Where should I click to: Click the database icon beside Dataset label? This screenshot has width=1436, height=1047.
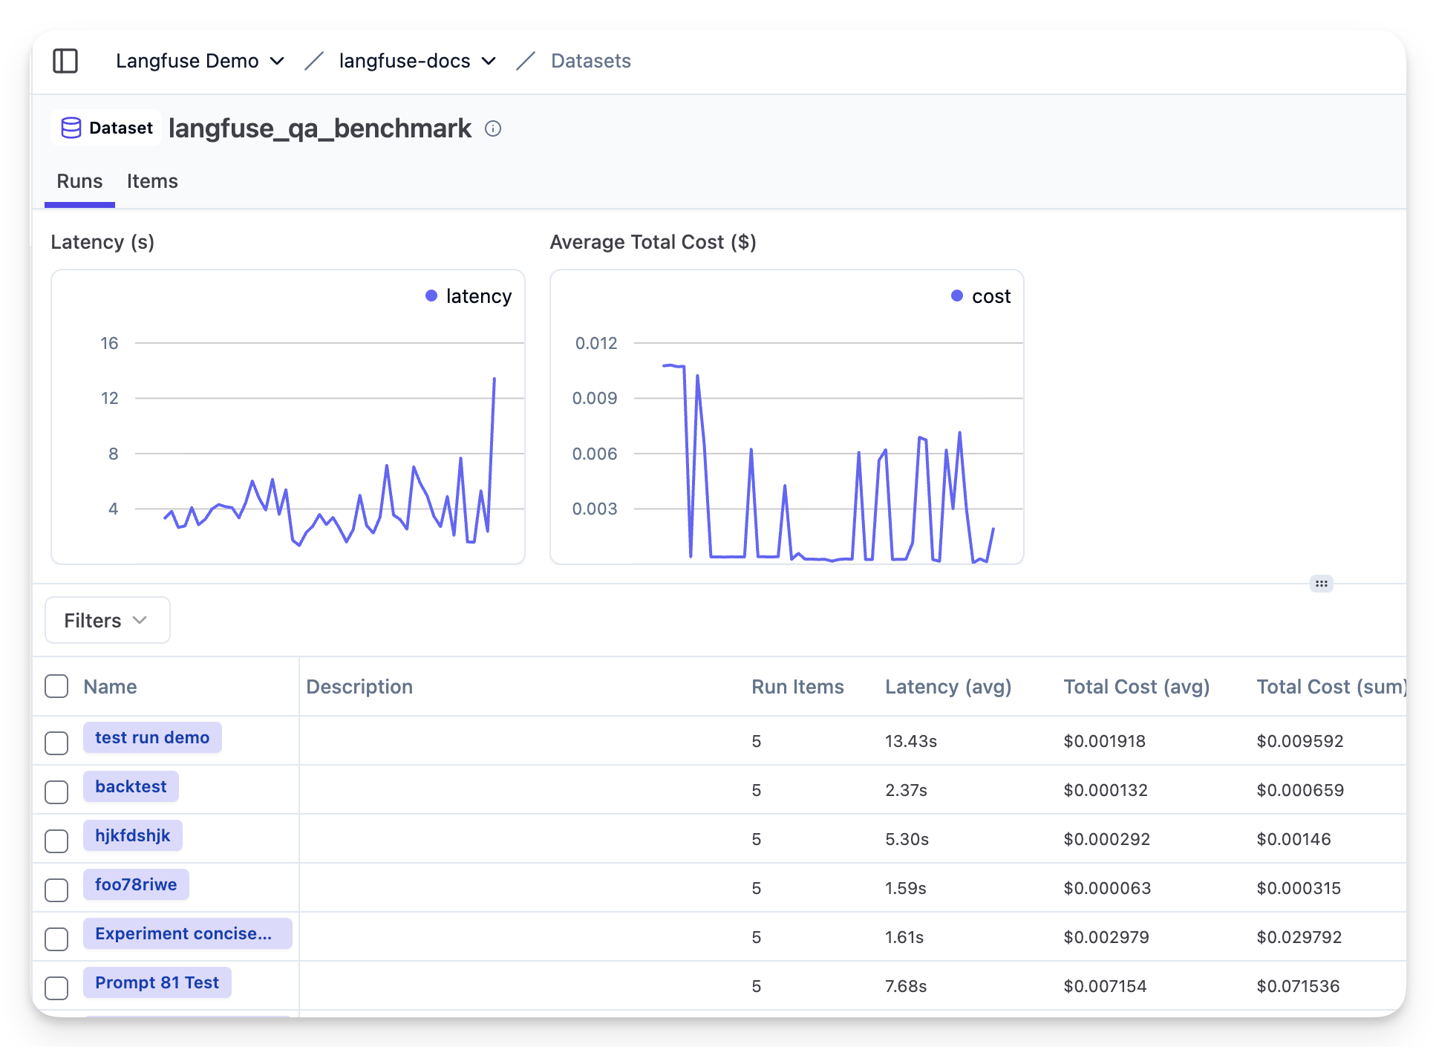click(x=71, y=128)
